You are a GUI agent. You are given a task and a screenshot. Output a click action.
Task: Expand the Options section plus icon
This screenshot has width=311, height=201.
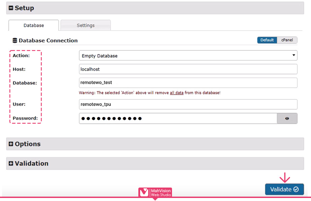pyautogui.click(x=11, y=144)
